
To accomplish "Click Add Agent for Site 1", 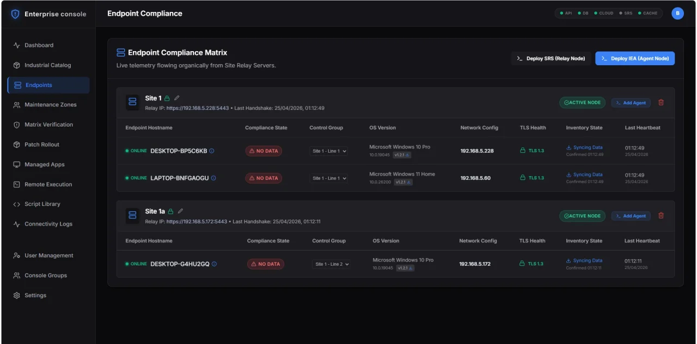I will (631, 103).
